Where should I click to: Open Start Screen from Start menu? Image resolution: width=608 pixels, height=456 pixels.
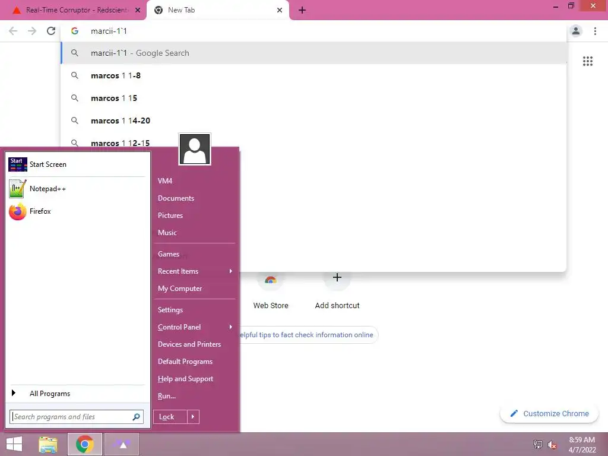point(77,164)
